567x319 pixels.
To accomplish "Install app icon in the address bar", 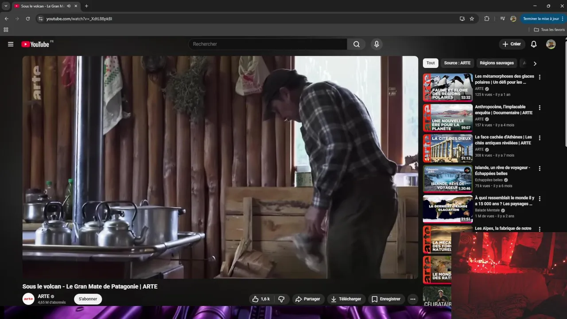I will pyautogui.click(x=462, y=19).
